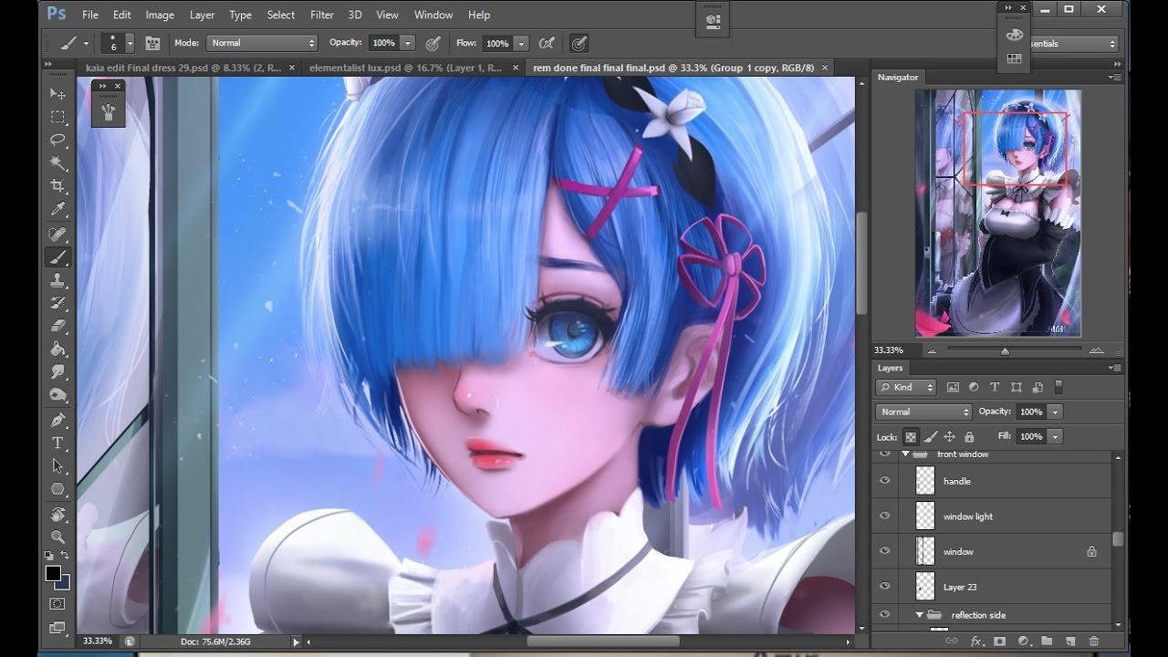Toggle pressure for opacity button
1168x657 pixels.
point(434,43)
